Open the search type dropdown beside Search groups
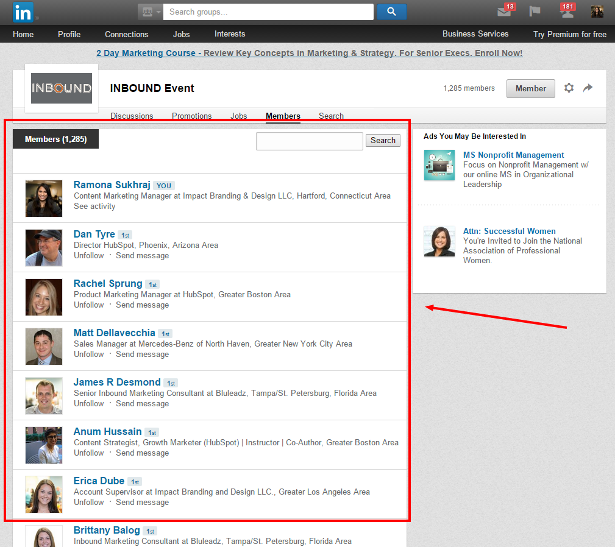The height and width of the screenshot is (547, 615). pyautogui.click(x=150, y=12)
